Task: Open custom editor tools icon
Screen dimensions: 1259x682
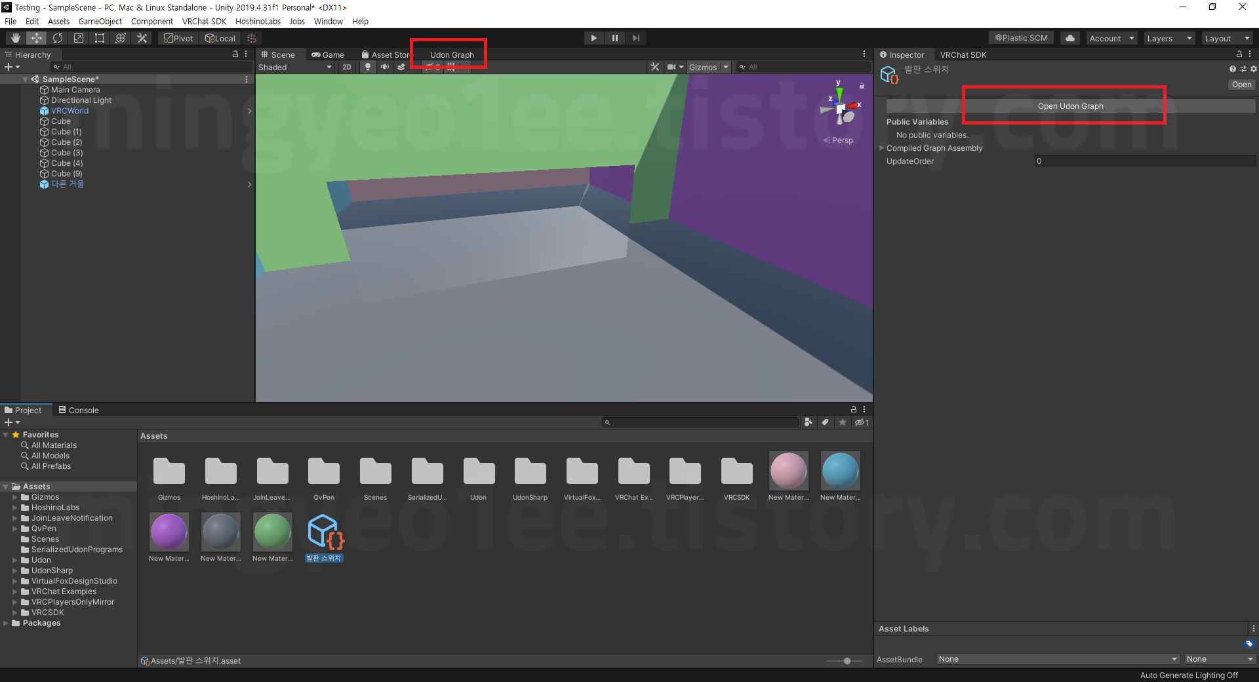Action: [x=142, y=38]
